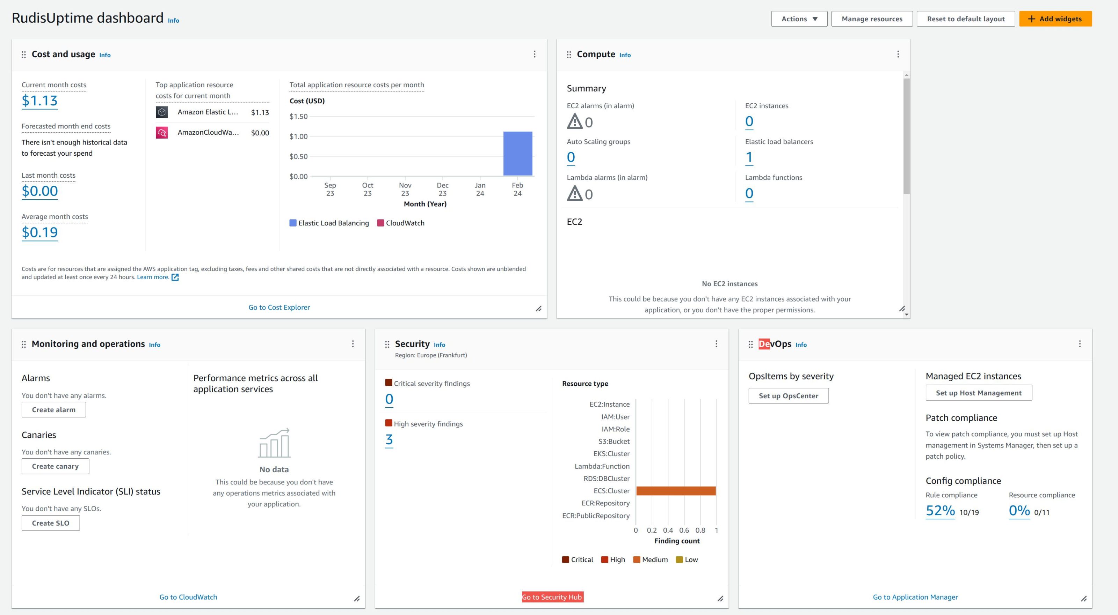Screen dimensions: 1118x615
Task: Click the Critical severity findings square icon
Action: (x=388, y=383)
